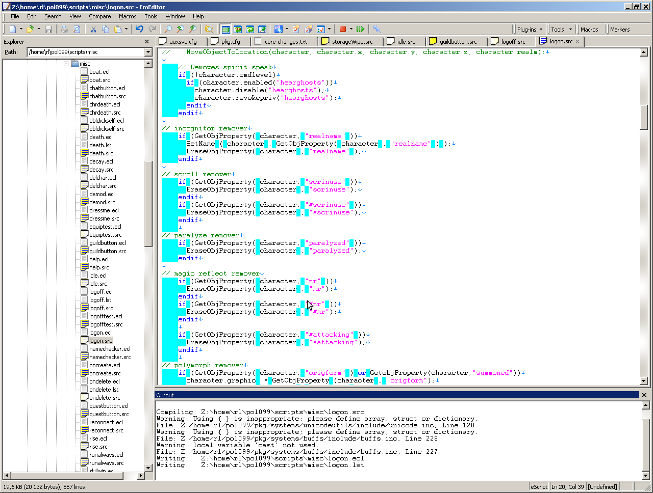This screenshot has height=493, width=653.
Task: Switch to the logoff.src tab
Action: tap(512, 41)
